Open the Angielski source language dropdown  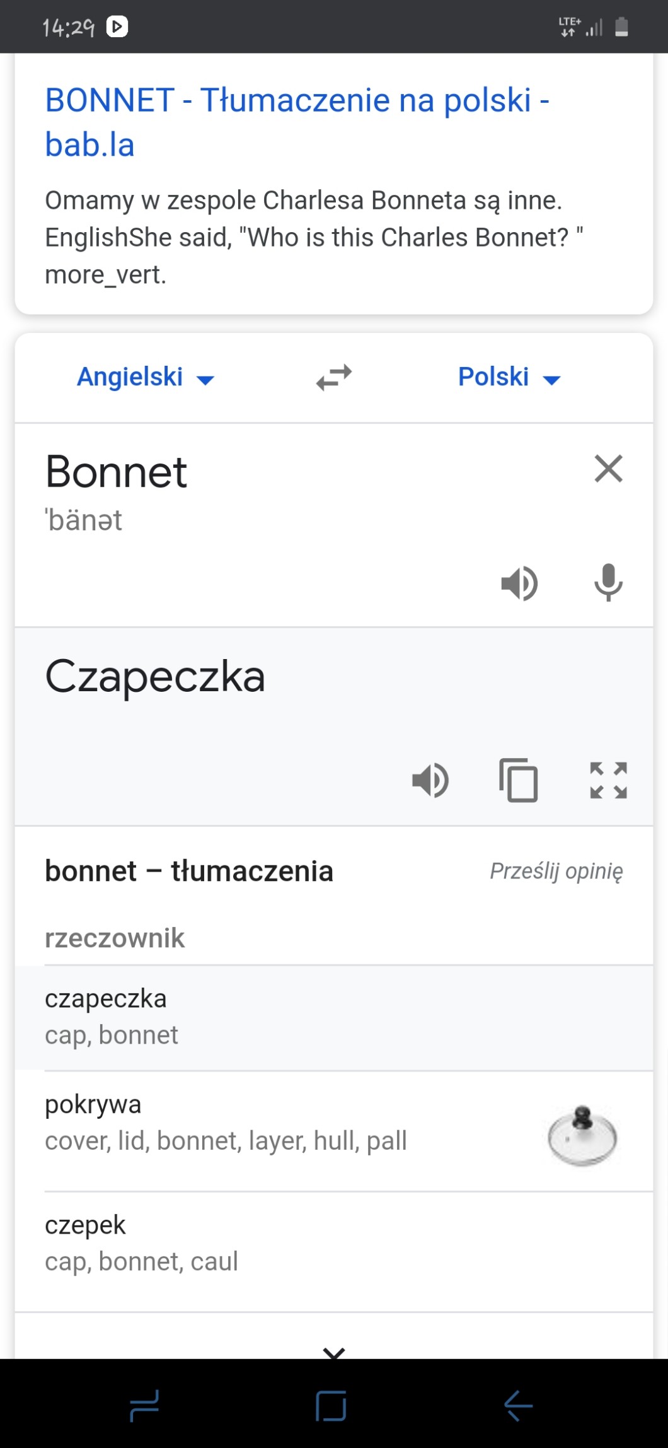coord(145,378)
